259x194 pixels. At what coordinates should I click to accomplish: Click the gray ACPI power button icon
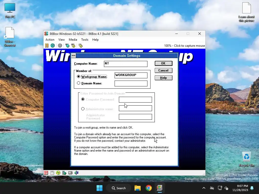tap(60, 45)
